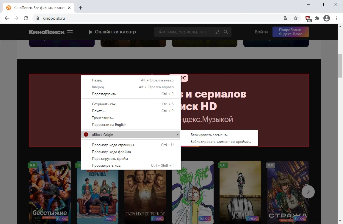Click the scrollbar up arrow
343x224 pixels.
click(x=340, y=27)
